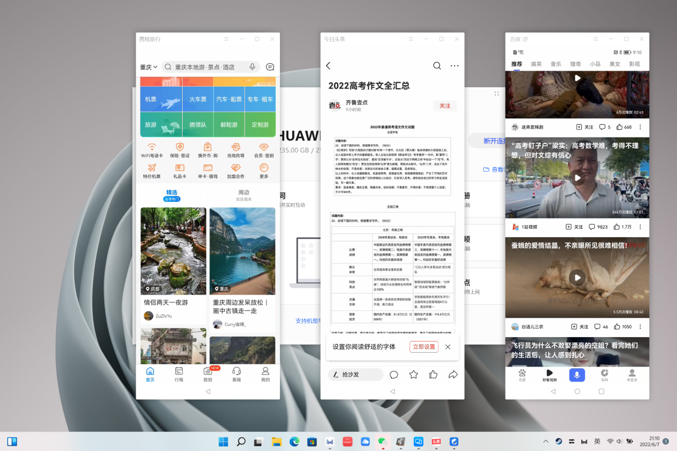The height and width of the screenshot is (451, 677).
Task: Switch to 周边 tab in Ctrip
Action: coord(244,195)
